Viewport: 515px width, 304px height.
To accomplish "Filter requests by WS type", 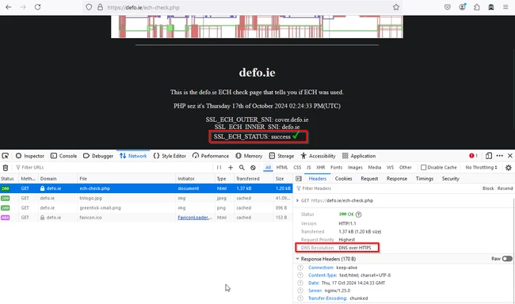I will coord(390,167).
